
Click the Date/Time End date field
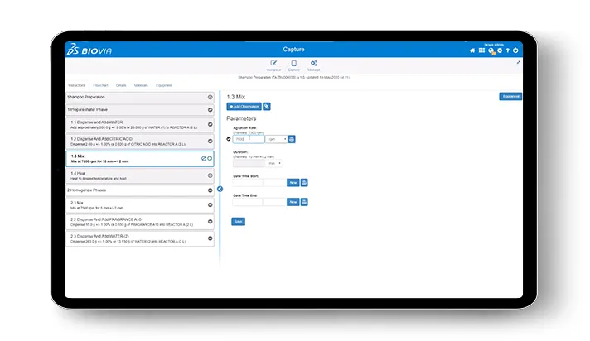(247, 202)
